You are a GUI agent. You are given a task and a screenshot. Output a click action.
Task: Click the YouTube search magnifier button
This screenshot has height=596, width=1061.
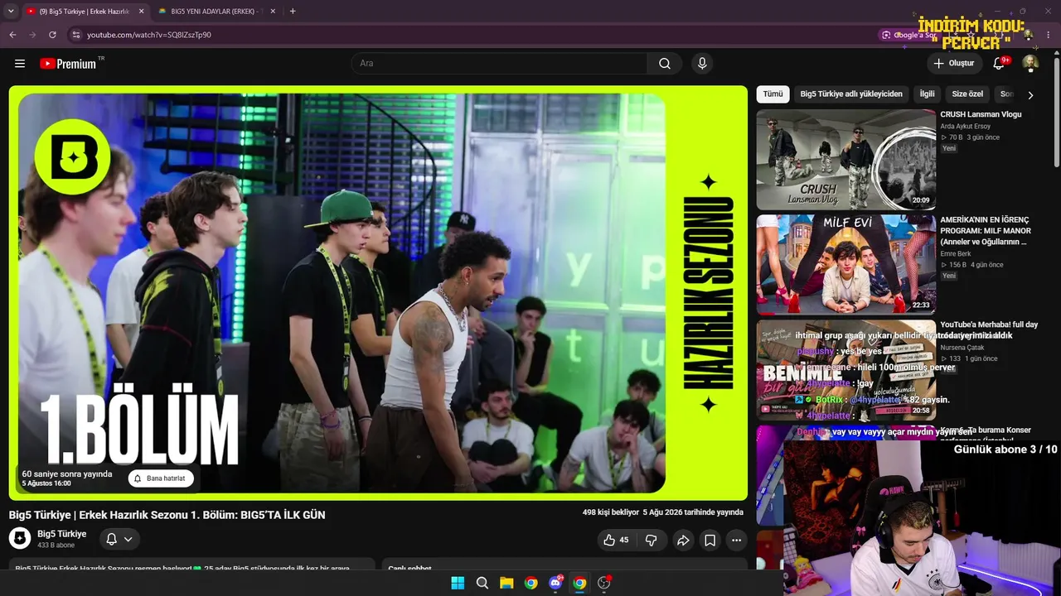(665, 64)
